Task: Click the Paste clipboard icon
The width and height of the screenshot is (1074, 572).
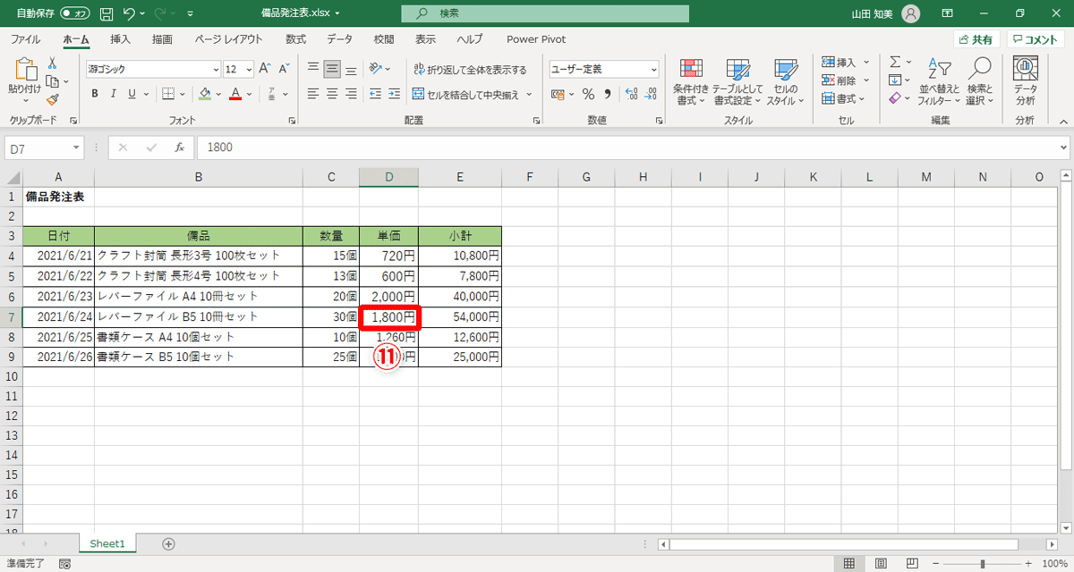Action: pyautogui.click(x=24, y=70)
